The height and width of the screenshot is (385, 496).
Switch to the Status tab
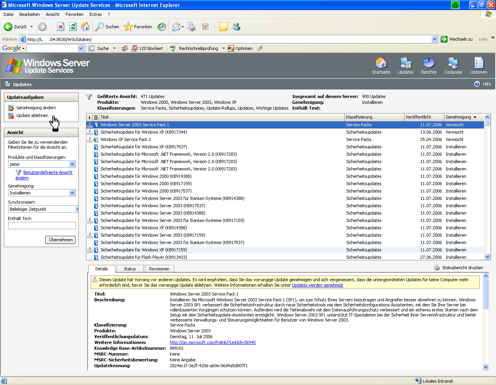click(x=130, y=269)
